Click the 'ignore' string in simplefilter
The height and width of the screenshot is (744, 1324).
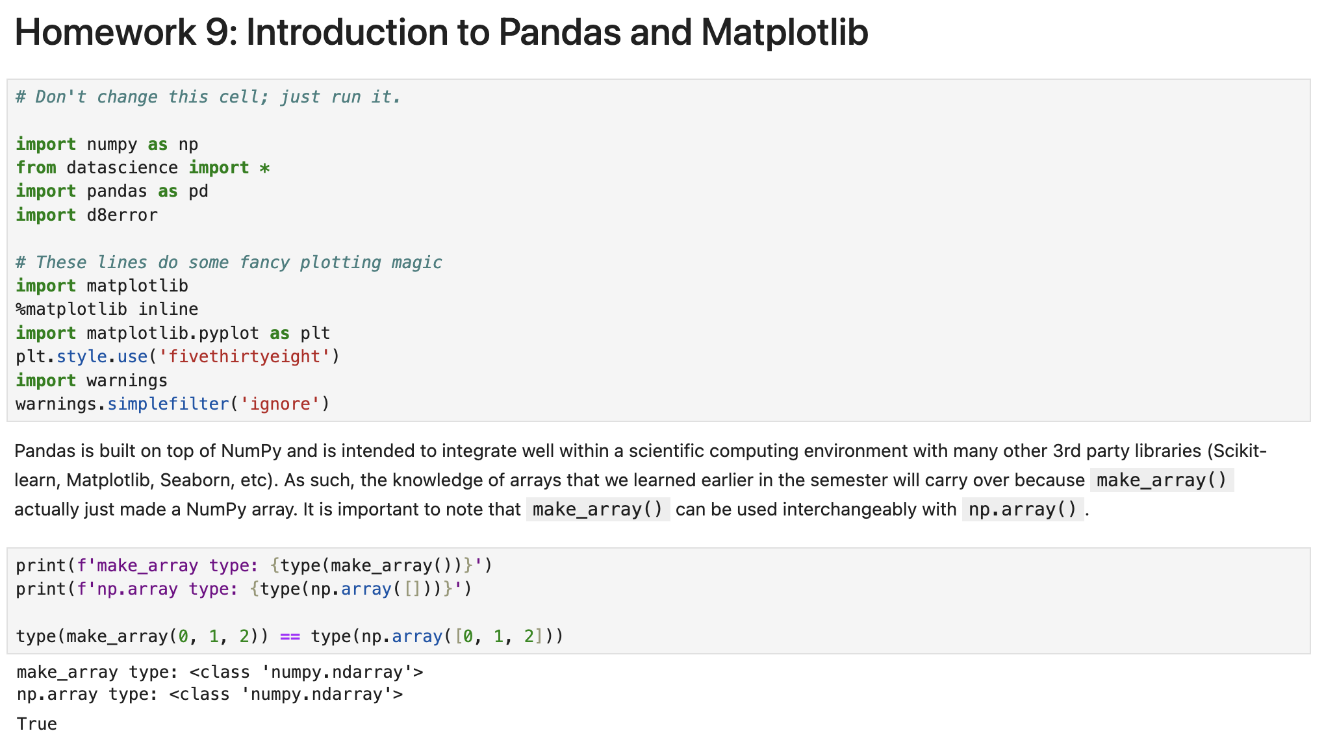(280, 404)
